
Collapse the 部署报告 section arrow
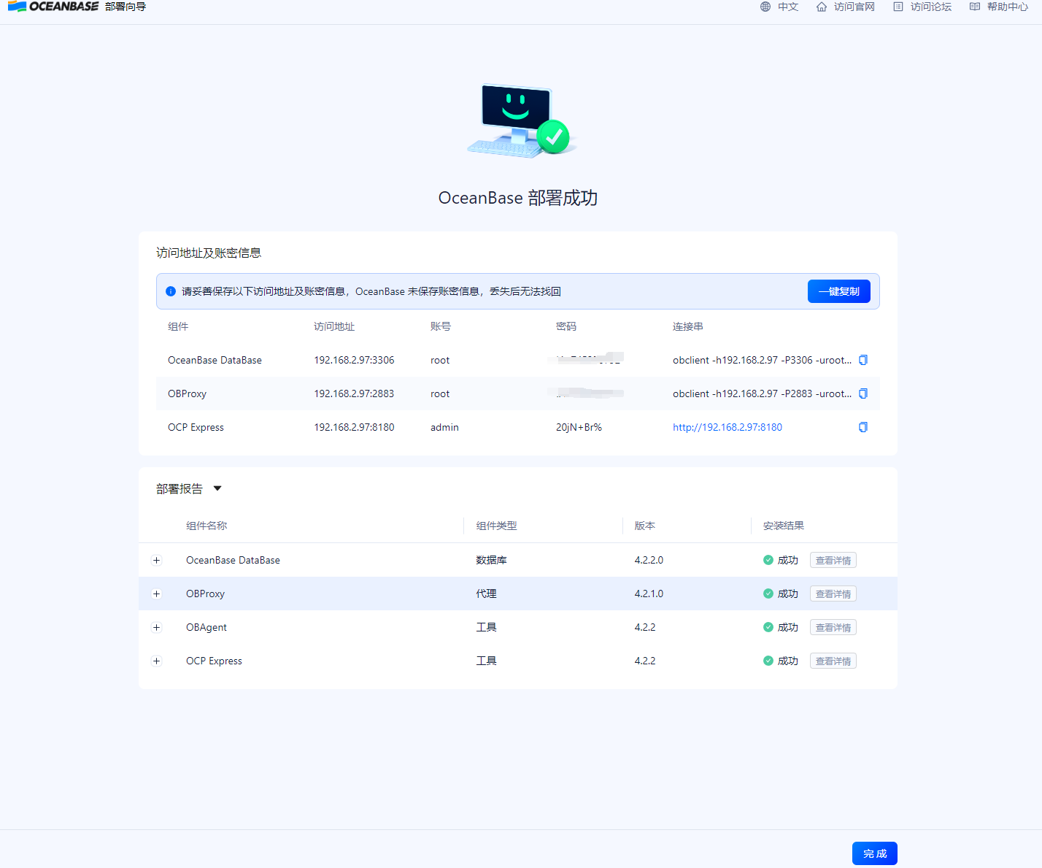tap(217, 488)
